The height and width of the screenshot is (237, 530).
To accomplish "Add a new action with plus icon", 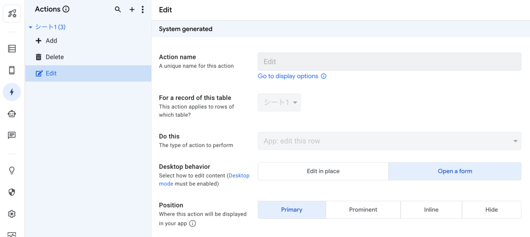I will coord(132,9).
